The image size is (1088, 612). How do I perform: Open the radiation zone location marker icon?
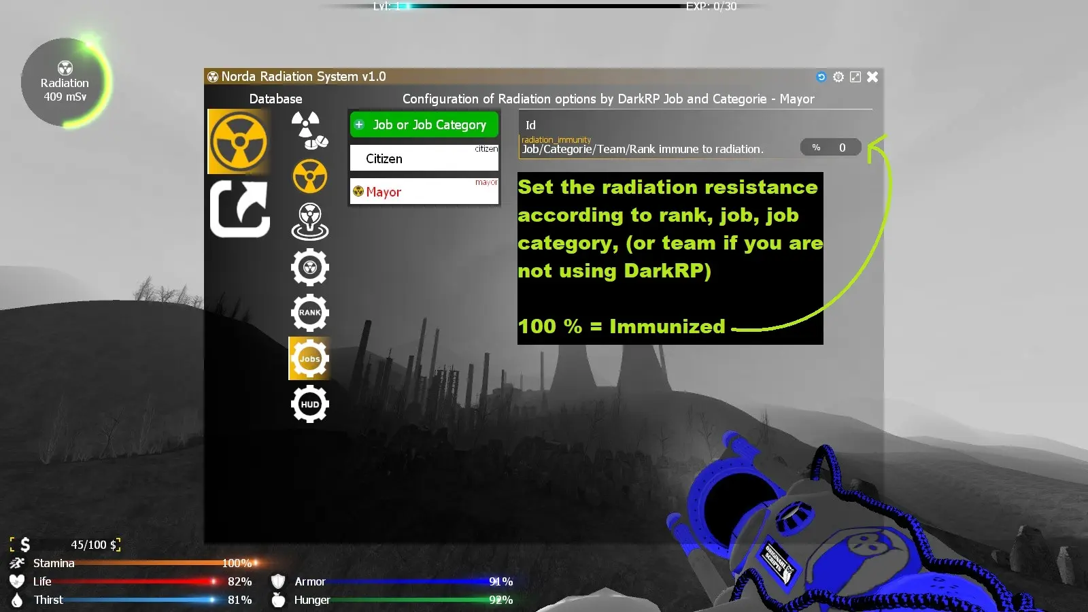(309, 222)
